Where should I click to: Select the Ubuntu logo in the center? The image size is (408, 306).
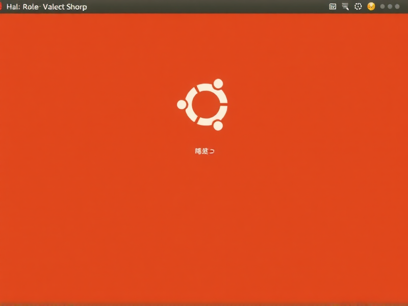pyautogui.click(x=204, y=105)
